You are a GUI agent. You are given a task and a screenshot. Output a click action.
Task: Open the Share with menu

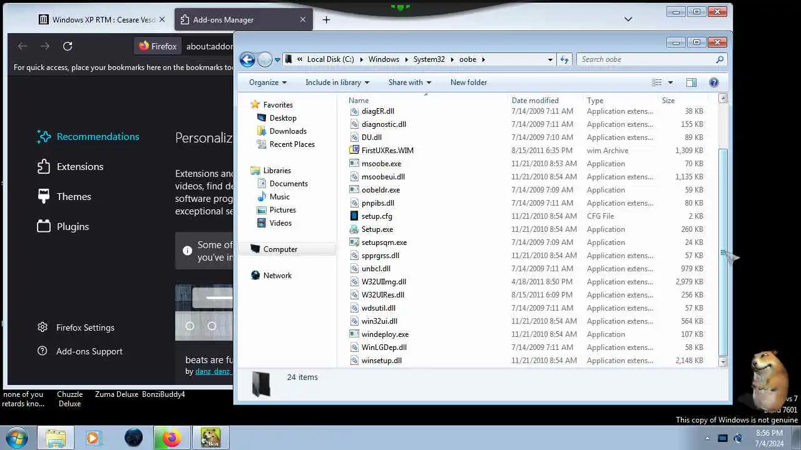[x=410, y=82]
